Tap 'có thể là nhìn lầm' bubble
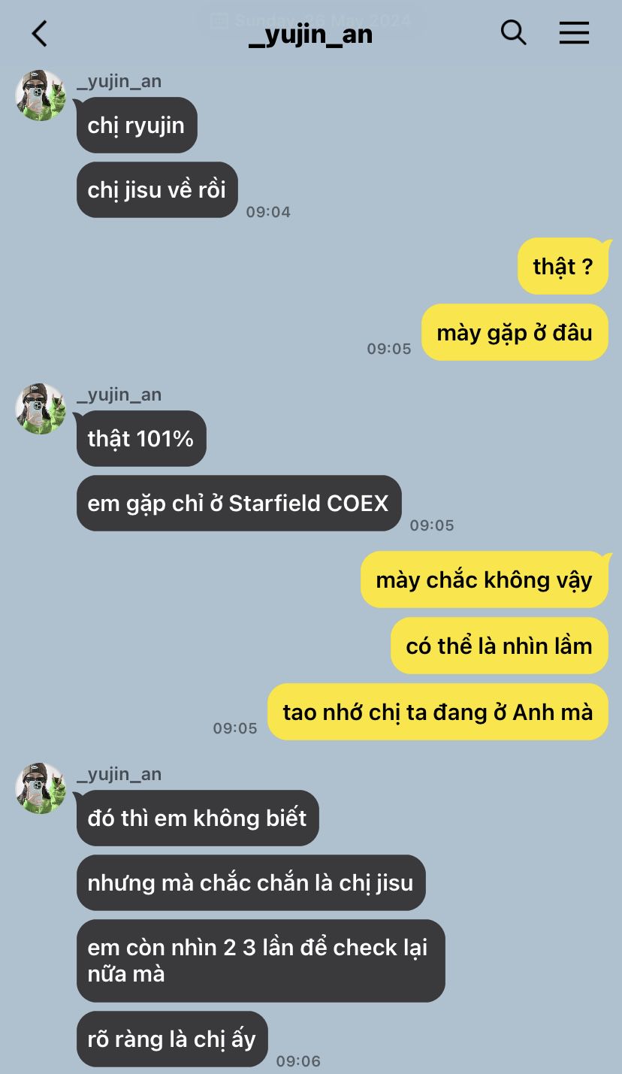Image resolution: width=622 pixels, height=1074 pixels. (500, 646)
